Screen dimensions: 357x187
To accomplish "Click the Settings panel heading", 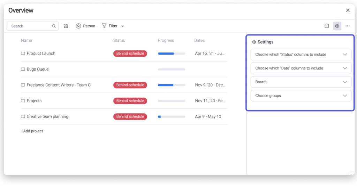I will (265, 42).
